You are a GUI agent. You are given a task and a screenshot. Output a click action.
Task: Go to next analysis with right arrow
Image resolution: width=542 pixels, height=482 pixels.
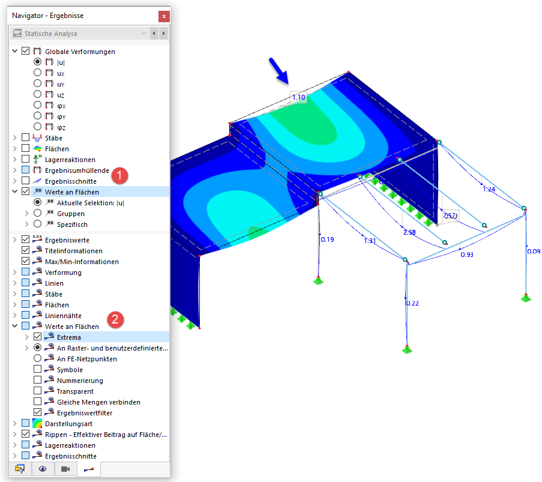tap(164, 34)
